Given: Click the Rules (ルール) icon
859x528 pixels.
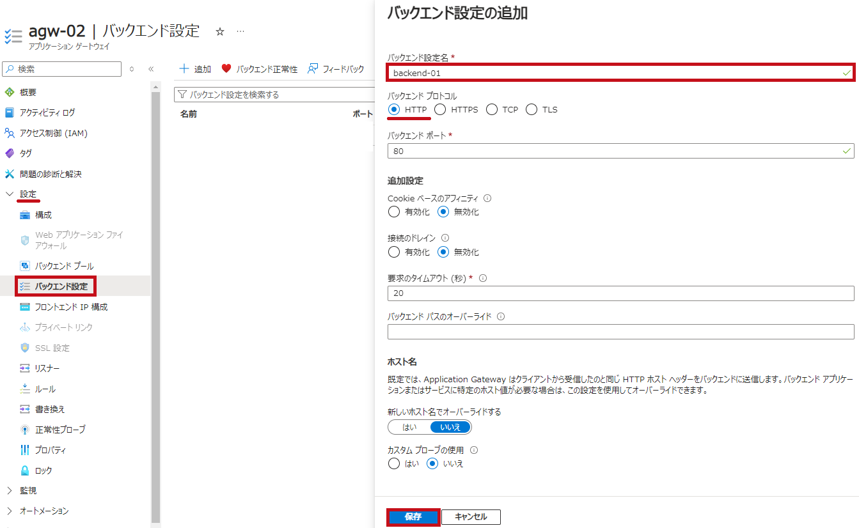Looking at the screenshot, I should point(25,389).
